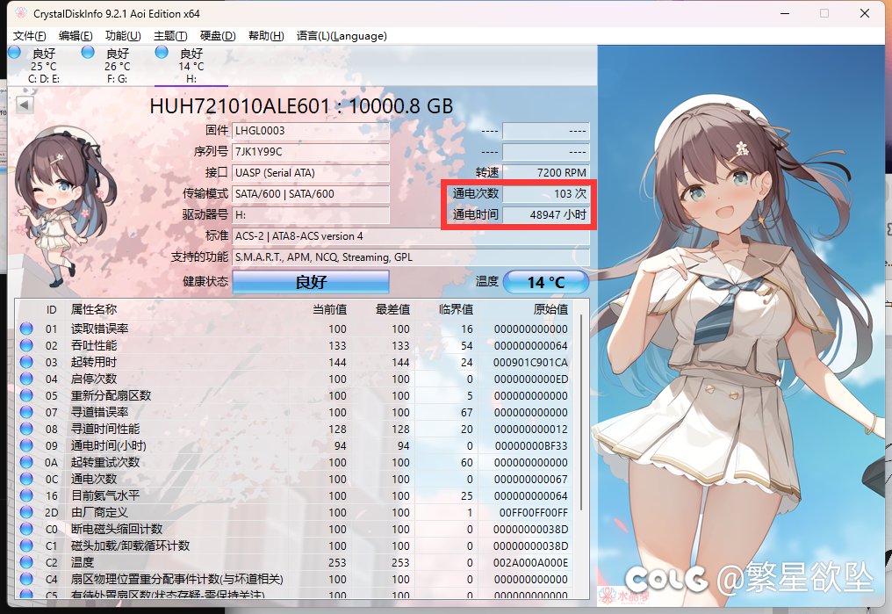This screenshot has height=614, width=892.
Task: Open the 文件(F) menu
Action: (x=30, y=36)
